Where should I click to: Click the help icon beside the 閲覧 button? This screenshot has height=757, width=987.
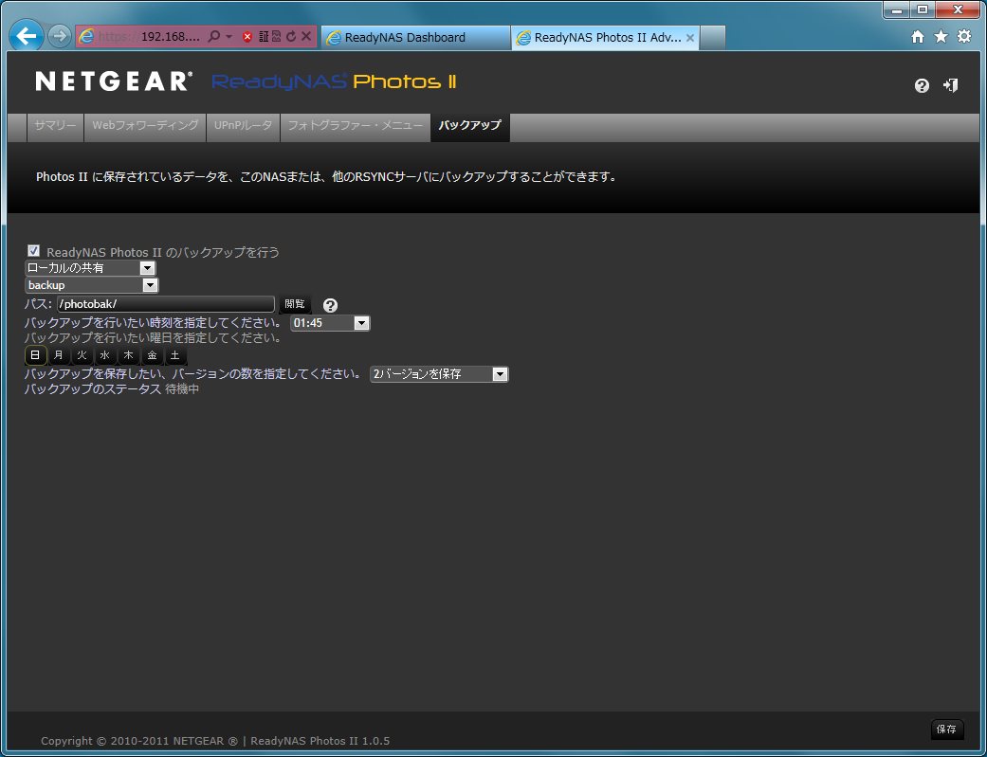click(330, 305)
